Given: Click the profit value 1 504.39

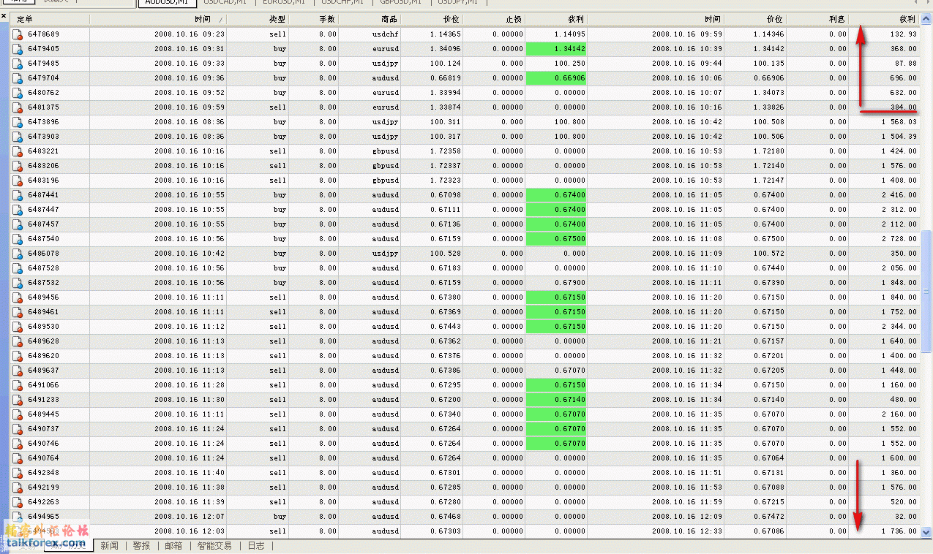Looking at the screenshot, I should tap(899, 137).
